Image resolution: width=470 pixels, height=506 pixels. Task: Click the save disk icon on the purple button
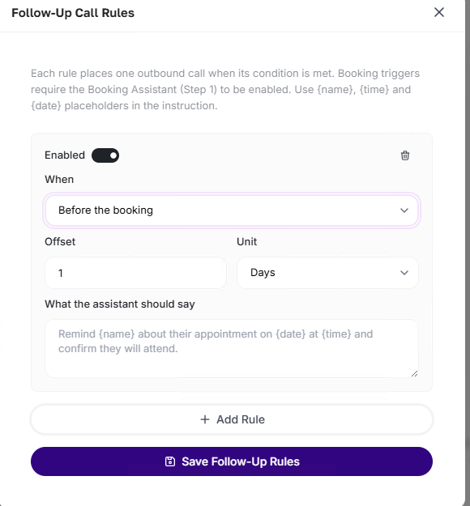(x=170, y=461)
